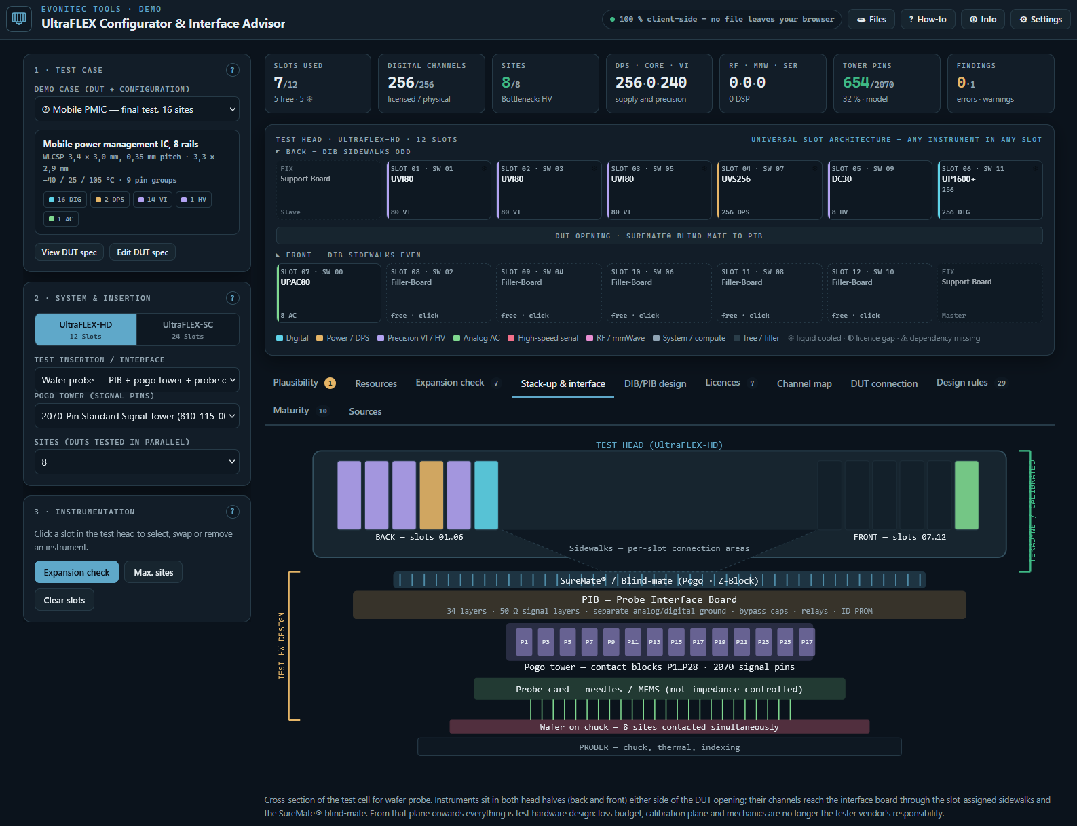Screen dimensions: 1077x826
Task: Click the Analog AC legend swatch
Action: (x=457, y=338)
